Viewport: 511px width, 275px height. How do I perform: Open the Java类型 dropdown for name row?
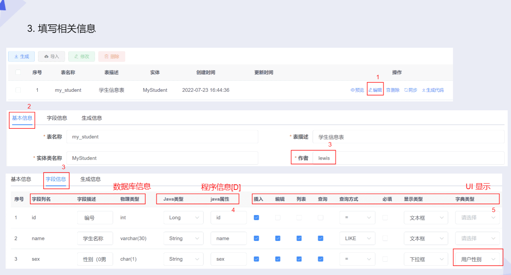(x=183, y=238)
